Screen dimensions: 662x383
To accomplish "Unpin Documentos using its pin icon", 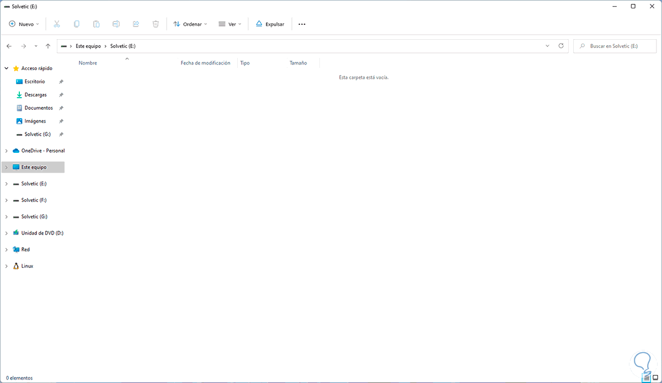I will coord(61,108).
